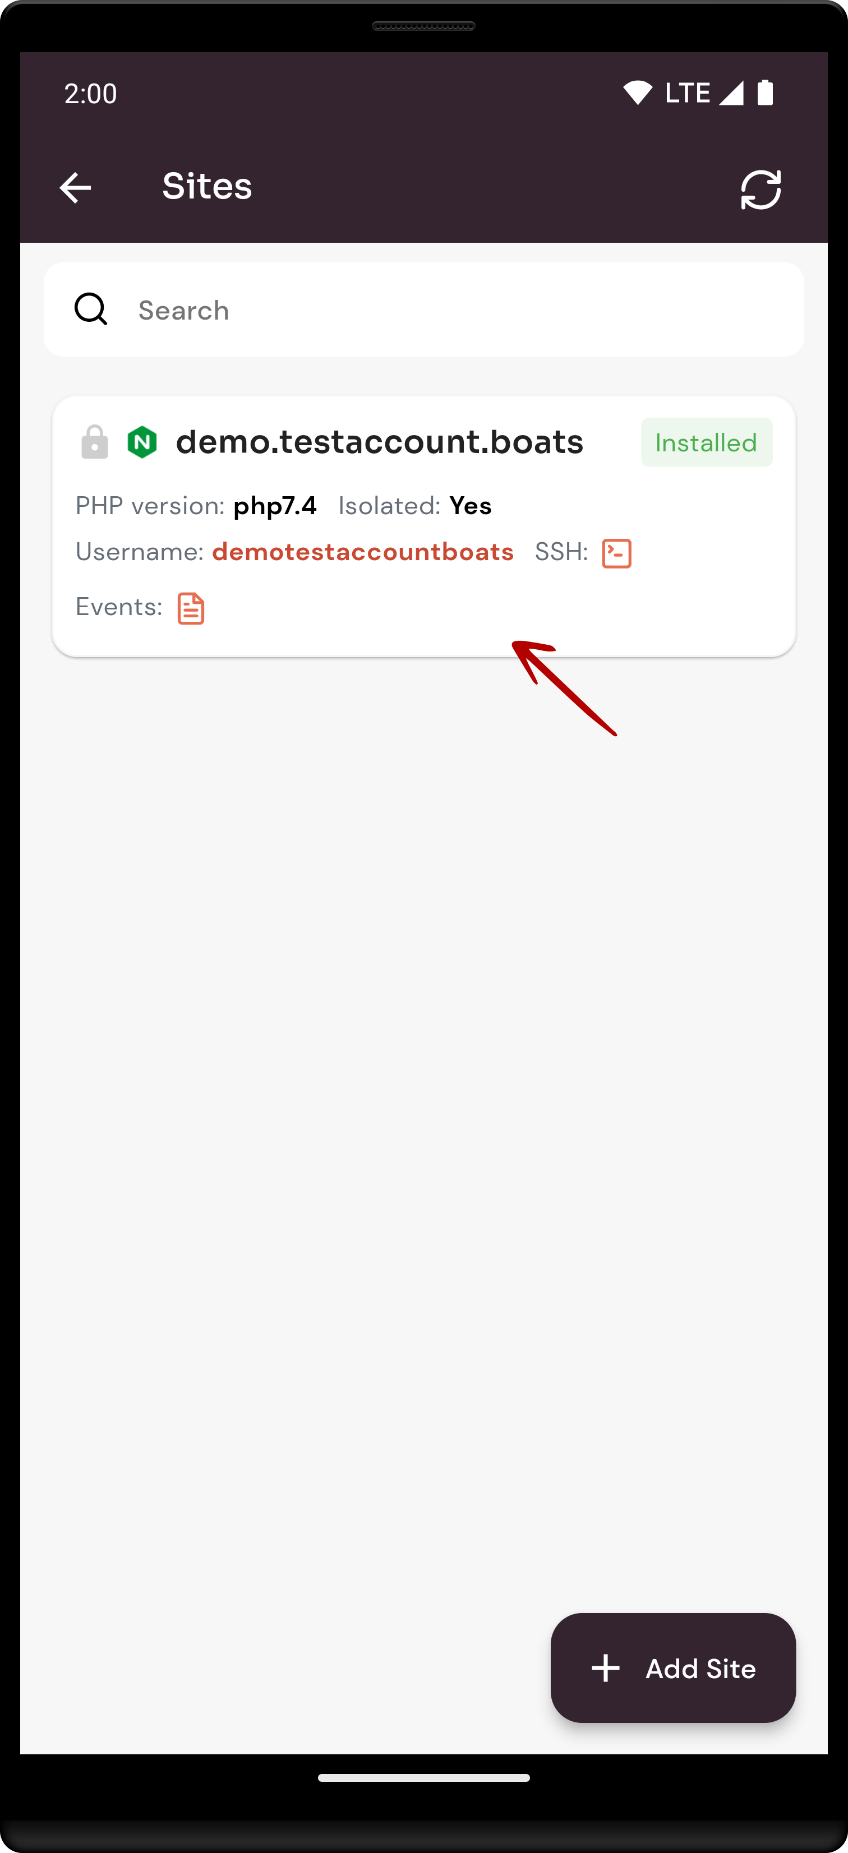Tap the Sites page title

tap(208, 186)
